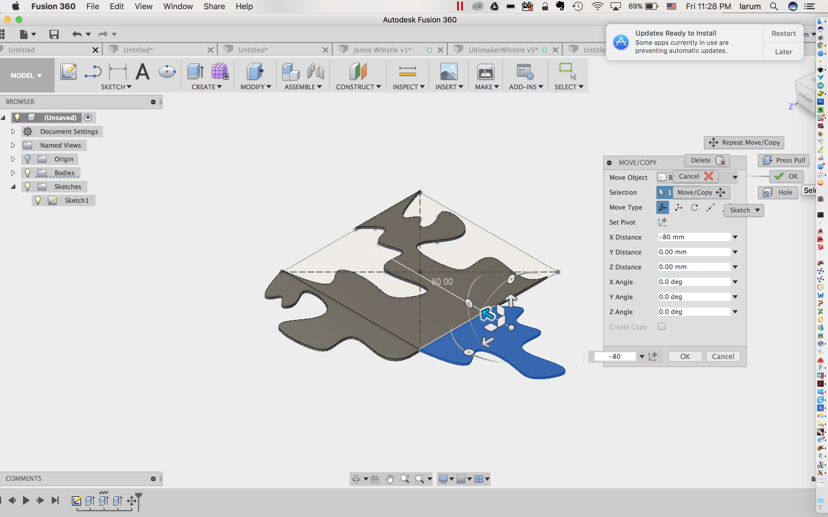The image size is (828, 517).
Task: Click the sketch Line tool icon
Action: point(93,72)
